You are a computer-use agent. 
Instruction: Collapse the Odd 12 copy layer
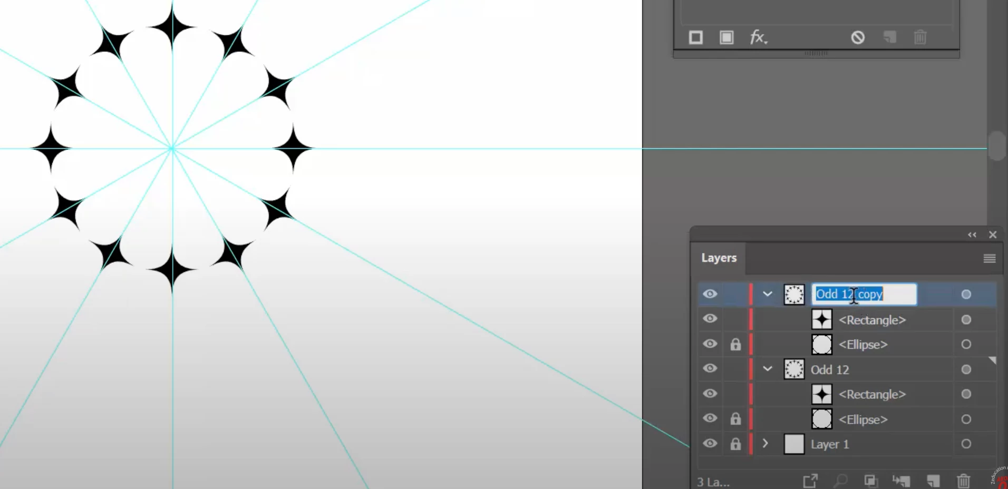[x=768, y=294]
